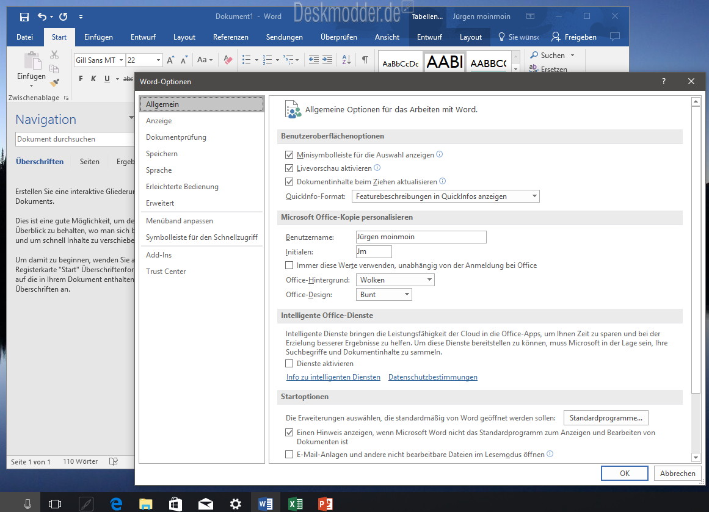Cut selection with the scissors icon
Screen dimensions: 709x512
[54, 55]
